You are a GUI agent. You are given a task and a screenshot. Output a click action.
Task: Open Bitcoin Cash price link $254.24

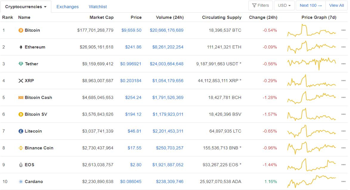(x=133, y=97)
